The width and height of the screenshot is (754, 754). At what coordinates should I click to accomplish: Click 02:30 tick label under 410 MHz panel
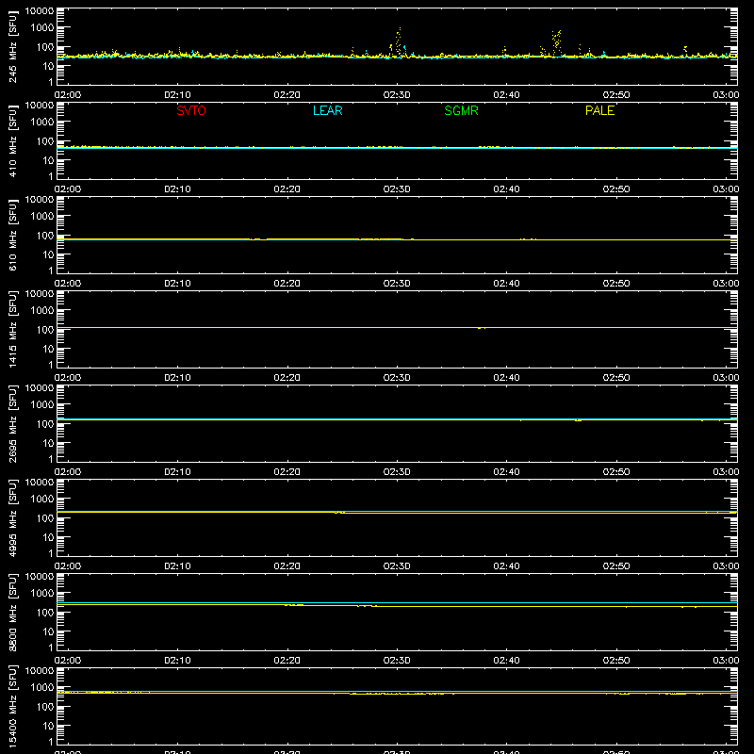397,189
